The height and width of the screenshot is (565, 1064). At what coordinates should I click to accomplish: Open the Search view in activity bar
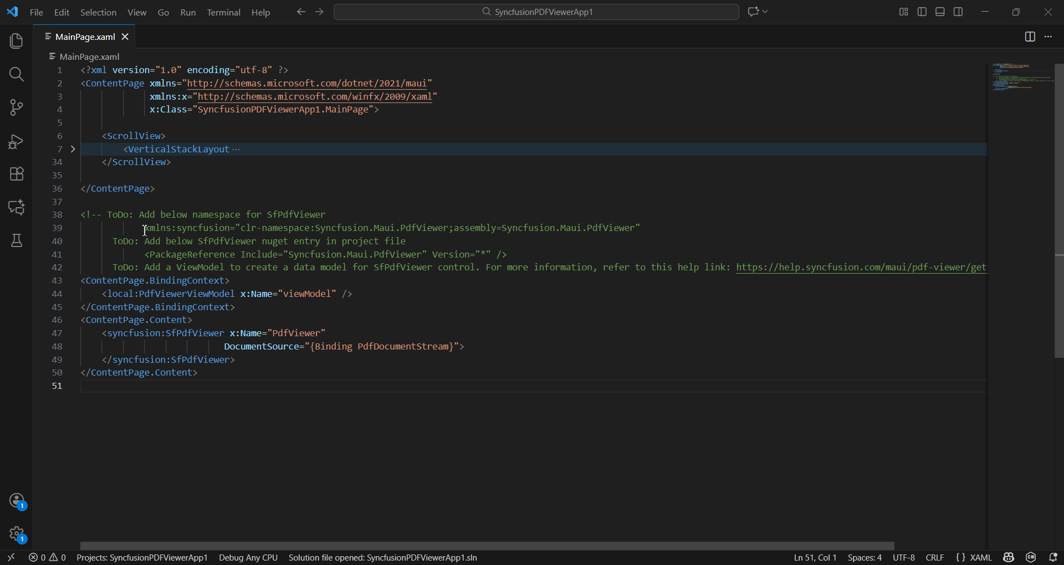click(17, 74)
